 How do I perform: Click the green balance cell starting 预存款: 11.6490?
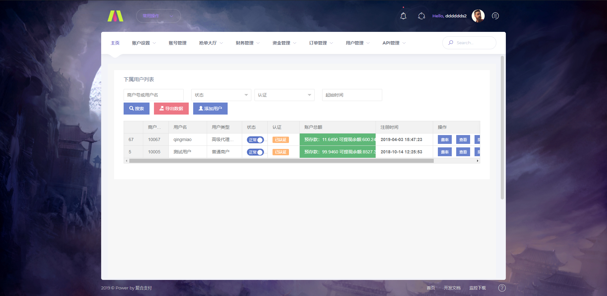click(x=338, y=139)
